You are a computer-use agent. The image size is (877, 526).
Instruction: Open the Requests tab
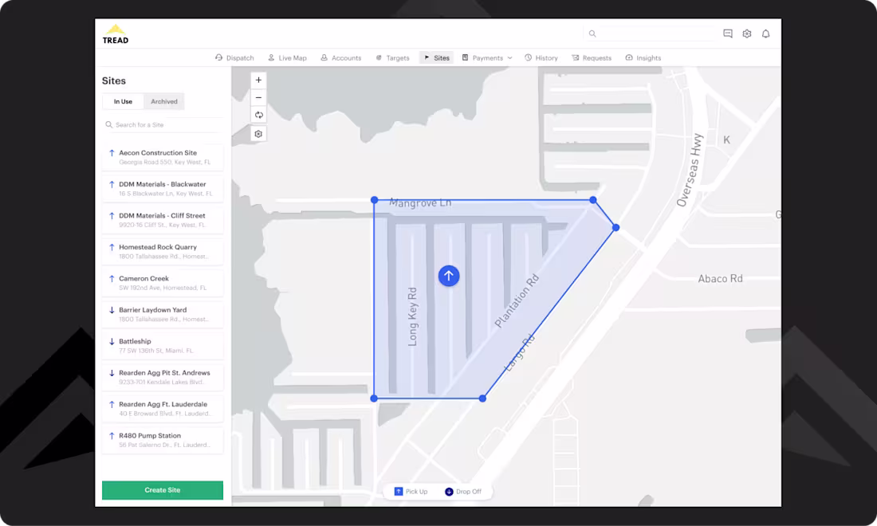[x=592, y=57]
